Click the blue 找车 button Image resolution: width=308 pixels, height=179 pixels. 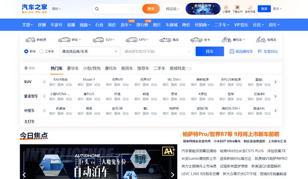[210, 51]
